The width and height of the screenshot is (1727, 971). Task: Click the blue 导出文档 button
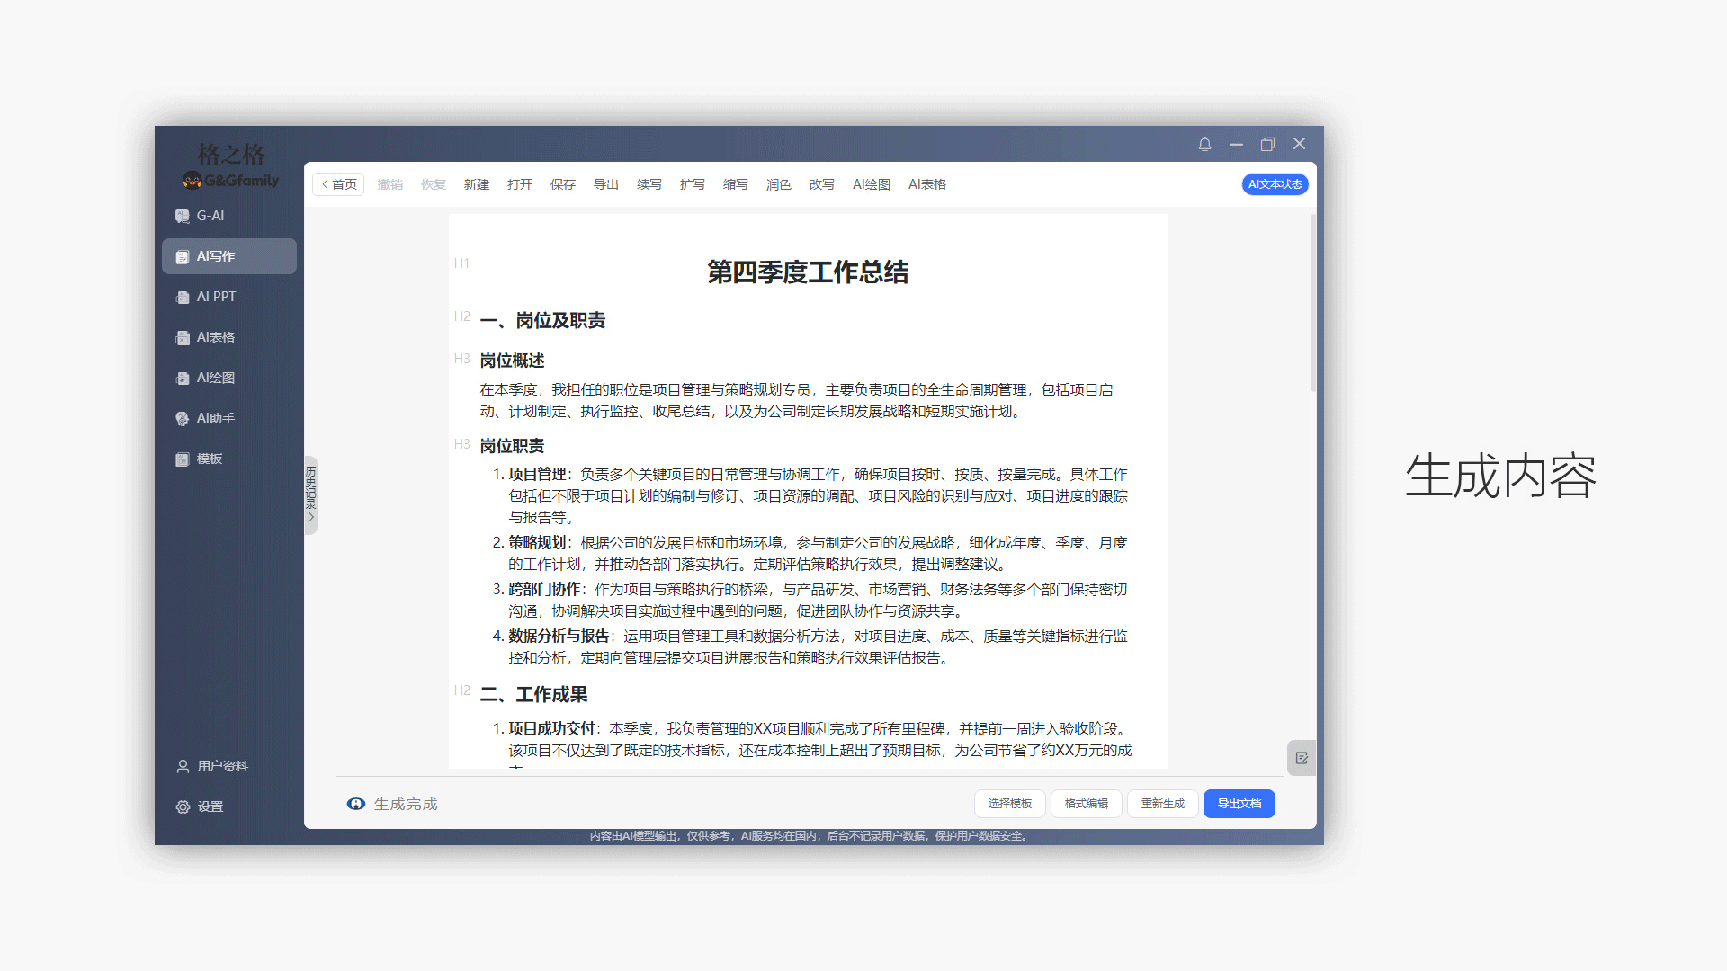coord(1239,804)
